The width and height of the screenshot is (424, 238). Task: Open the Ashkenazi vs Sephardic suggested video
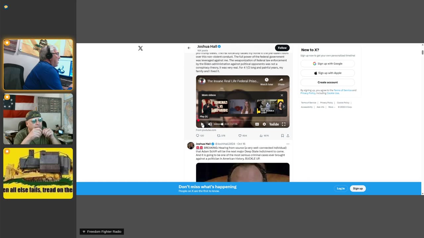tap(215, 106)
